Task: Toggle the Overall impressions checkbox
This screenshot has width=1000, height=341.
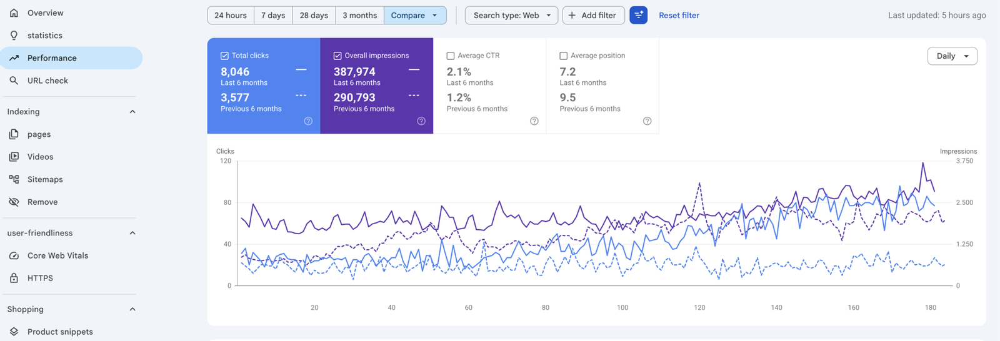Action: click(337, 56)
